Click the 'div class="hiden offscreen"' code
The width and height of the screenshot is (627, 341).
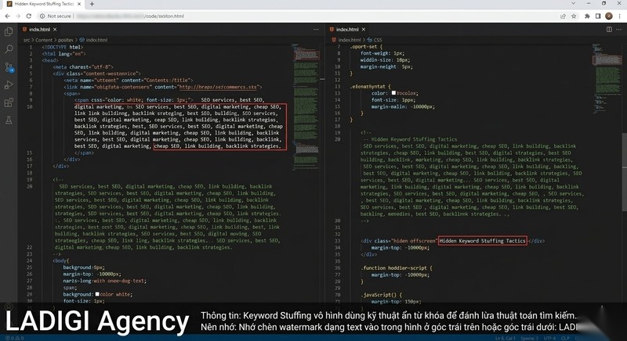click(399, 241)
